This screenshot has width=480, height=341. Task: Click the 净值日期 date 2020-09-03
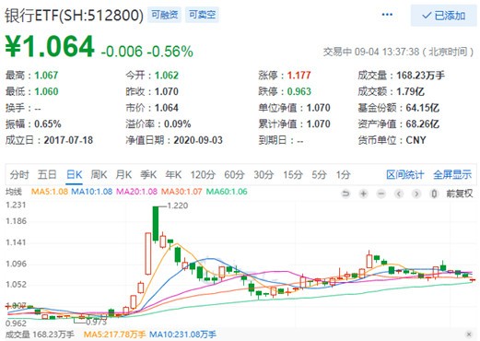198,140
